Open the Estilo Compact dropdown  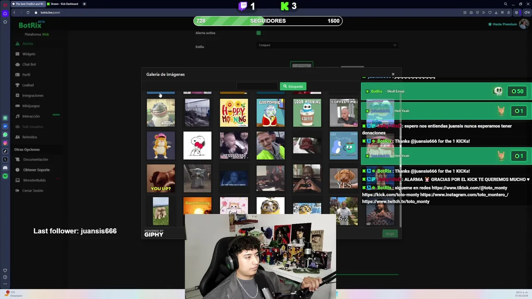coord(327,45)
